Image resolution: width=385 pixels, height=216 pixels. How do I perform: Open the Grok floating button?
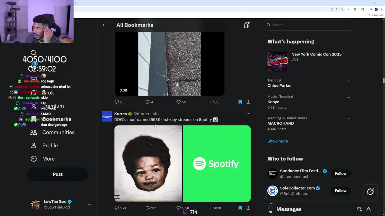coord(370,191)
